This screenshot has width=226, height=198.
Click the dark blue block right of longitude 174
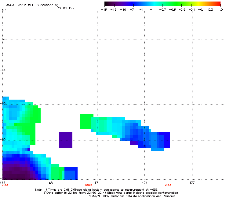click(x=167, y=140)
